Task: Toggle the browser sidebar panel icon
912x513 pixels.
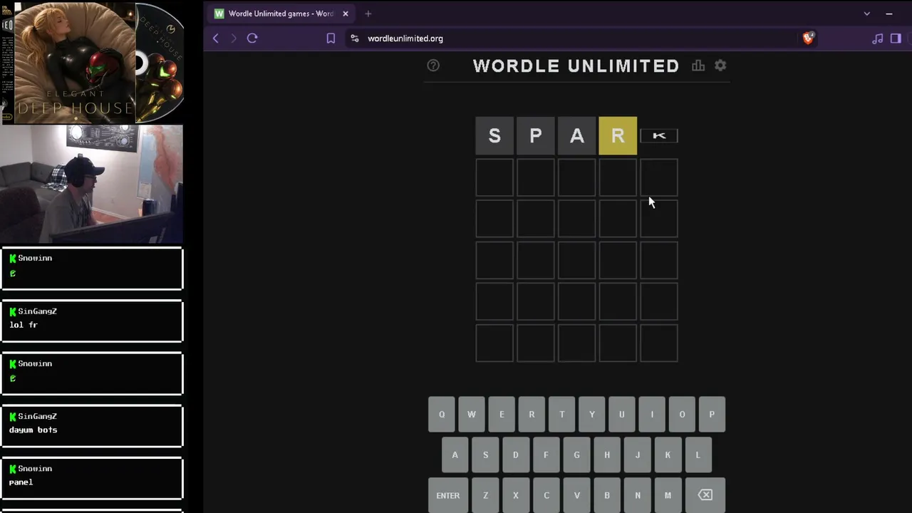Action: click(x=896, y=38)
